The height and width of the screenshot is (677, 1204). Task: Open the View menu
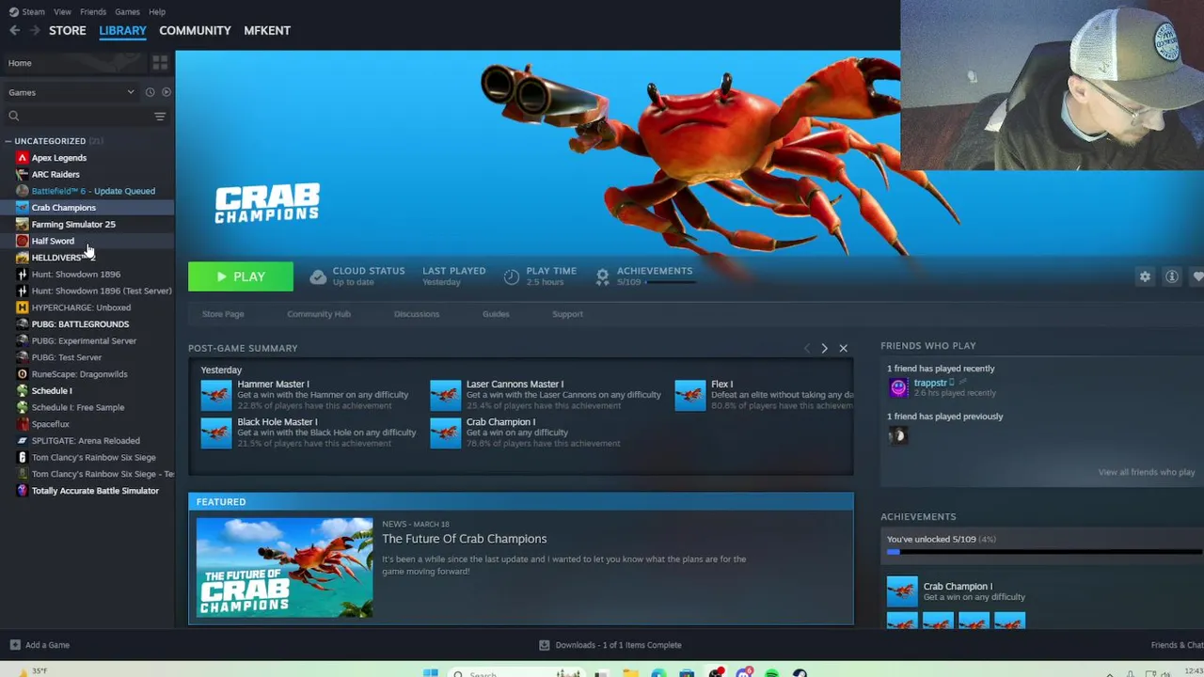tap(62, 11)
